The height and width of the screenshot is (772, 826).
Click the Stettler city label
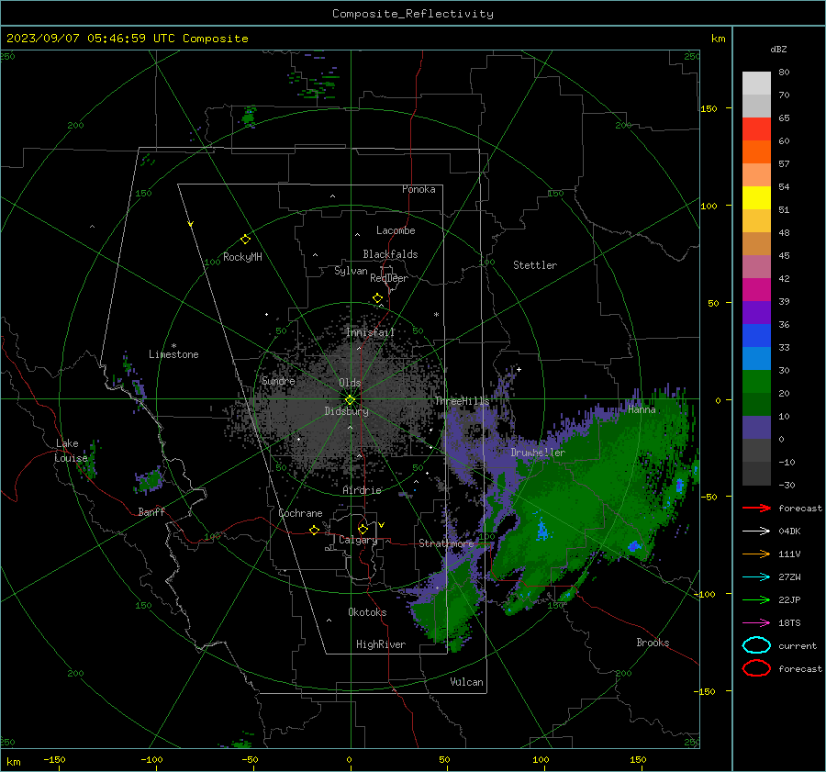(535, 265)
